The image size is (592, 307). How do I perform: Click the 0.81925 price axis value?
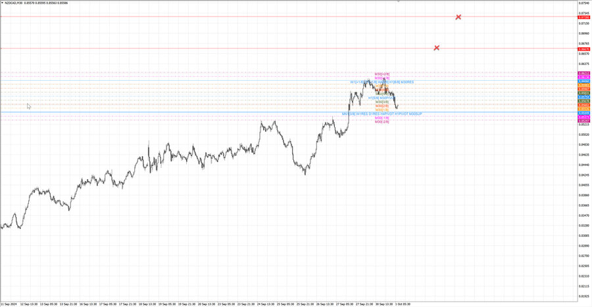coord(584,297)
